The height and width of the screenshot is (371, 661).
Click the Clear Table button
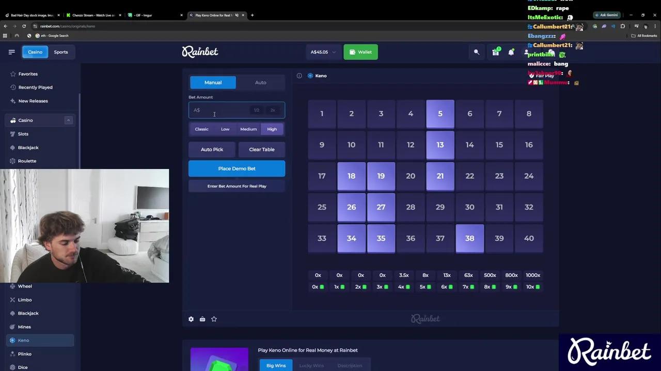[261, 149]
